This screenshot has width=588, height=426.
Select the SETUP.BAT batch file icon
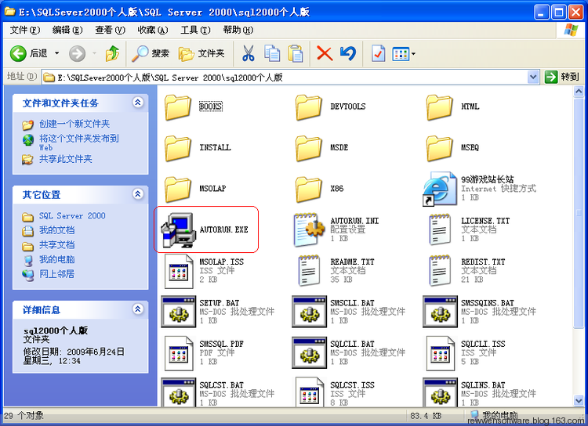coord(179,312)
